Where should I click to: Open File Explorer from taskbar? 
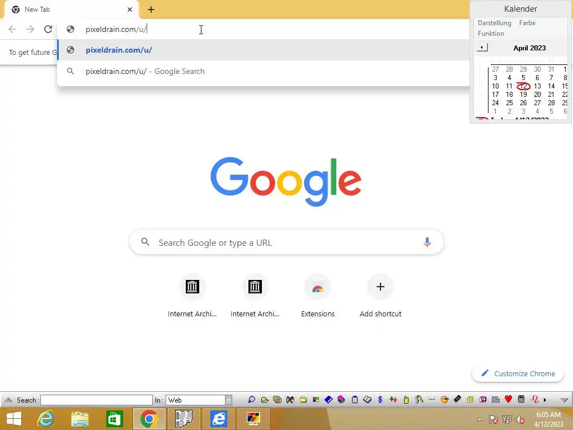tap(79, 419)
